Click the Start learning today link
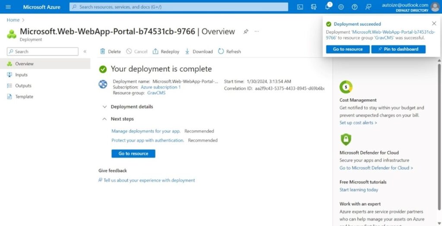 [359, 190]
